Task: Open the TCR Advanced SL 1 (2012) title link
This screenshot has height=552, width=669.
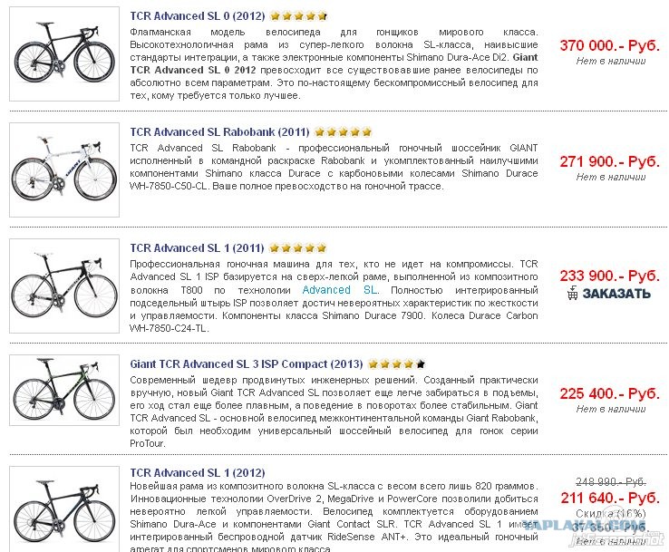Action: tap(198, 472)
